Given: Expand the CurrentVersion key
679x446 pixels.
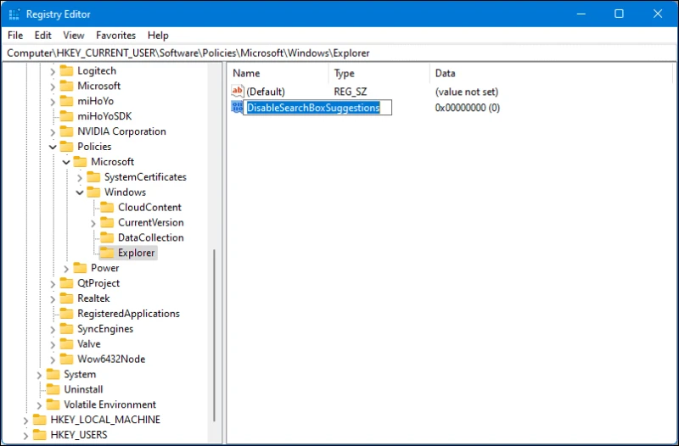Looking at the screenshot, I should click(93, 223).
